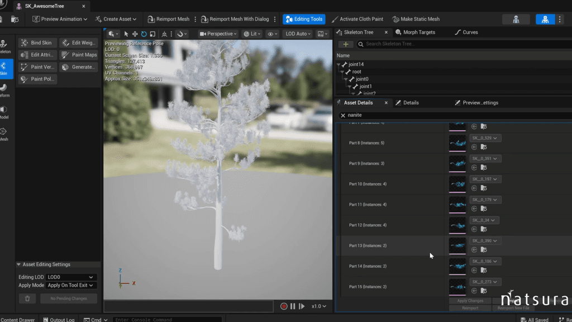
Task: Open the Perspective viewport dropdown
Action: click(218, 34)
